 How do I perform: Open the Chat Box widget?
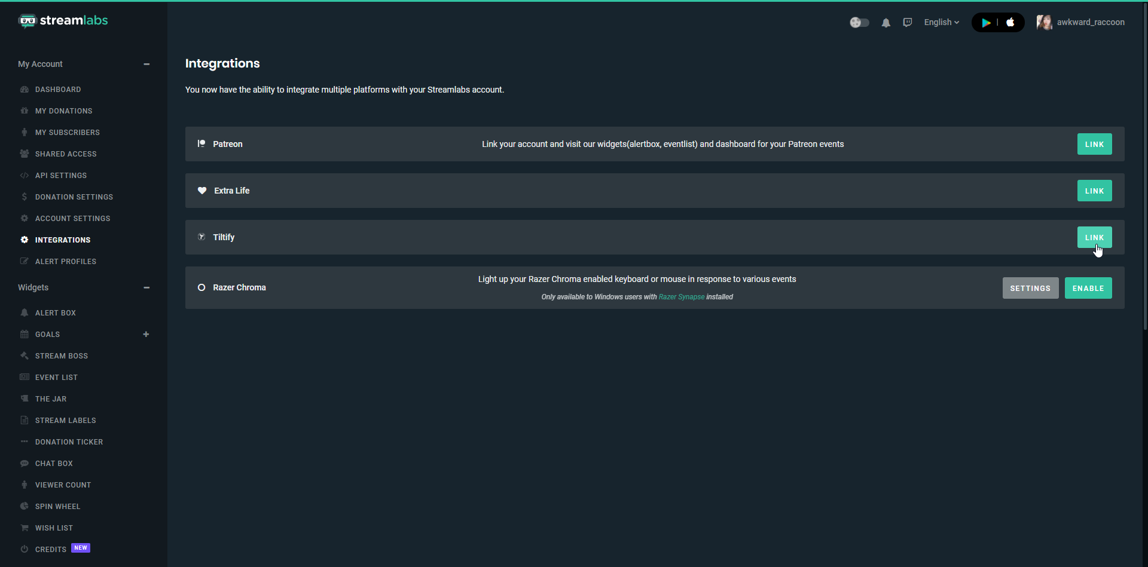point(54,463)
